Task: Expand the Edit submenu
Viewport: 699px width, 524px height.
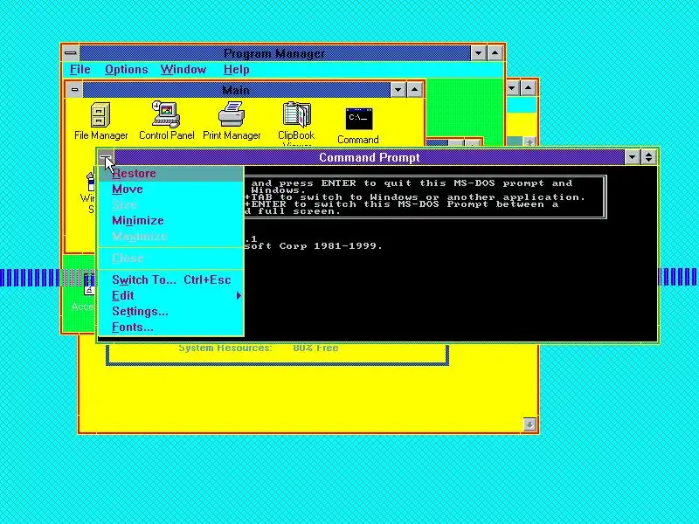Action: coord(170,296)
